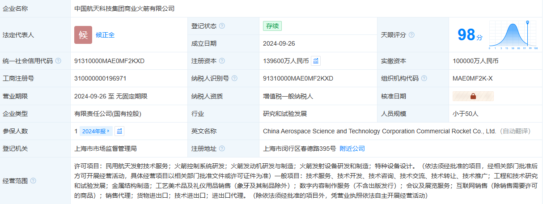Click the help icon beside 组织机构代码
Viewport: 543px width, 204px height.
[x=424, y=78]
